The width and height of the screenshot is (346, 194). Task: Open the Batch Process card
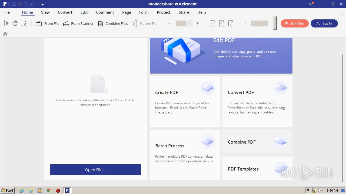pyautogui.click(x=185, y=155)
